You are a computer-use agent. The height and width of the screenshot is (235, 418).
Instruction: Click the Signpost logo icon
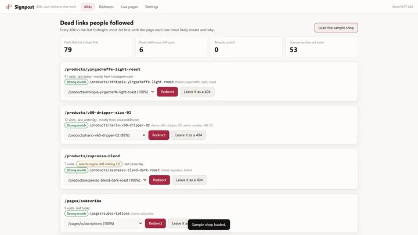(x=9, y=6)
